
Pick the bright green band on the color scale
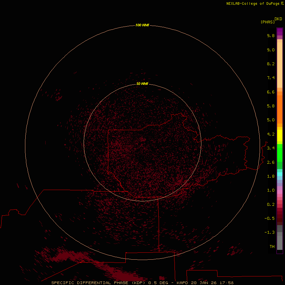280,153
